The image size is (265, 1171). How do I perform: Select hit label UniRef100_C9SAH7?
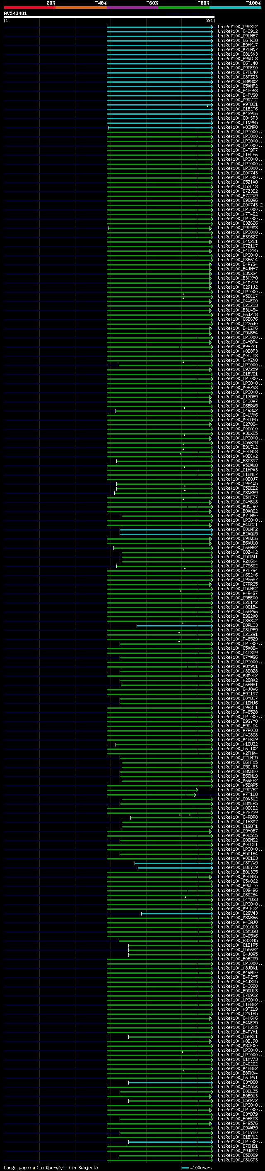point(238,579)
